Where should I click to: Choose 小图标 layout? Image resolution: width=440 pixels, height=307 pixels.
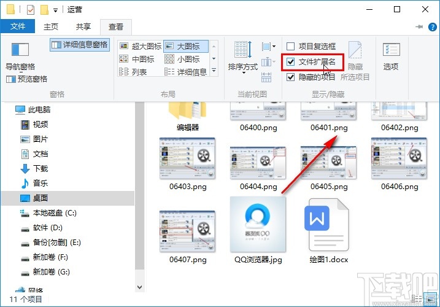[x=182, y=59]
